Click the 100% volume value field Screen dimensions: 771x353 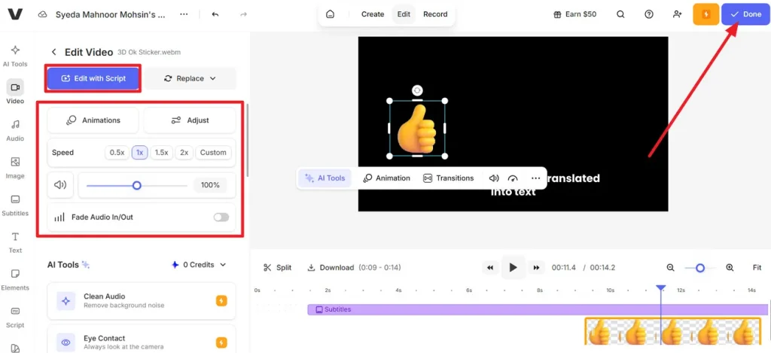click(211, 185)
